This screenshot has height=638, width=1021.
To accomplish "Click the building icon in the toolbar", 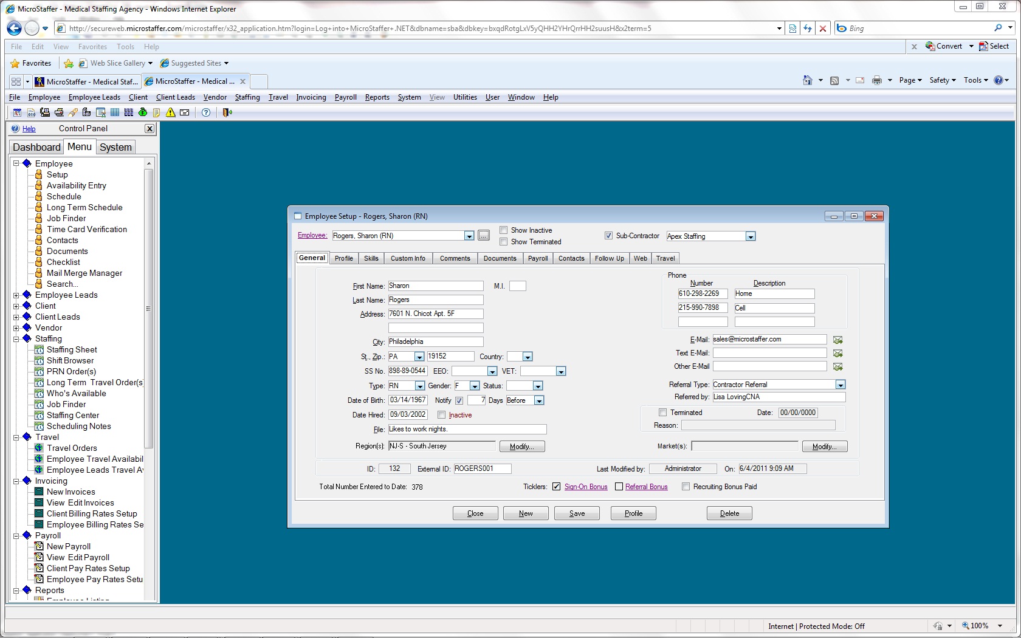I will (86, 112).
